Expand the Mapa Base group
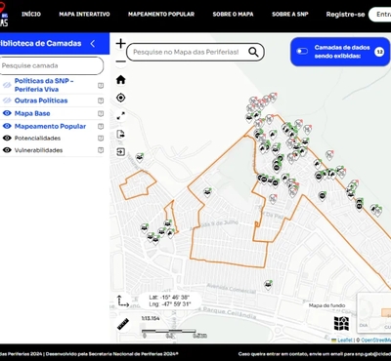The width and height of the screenshot is (391, 361). (32, 113)
